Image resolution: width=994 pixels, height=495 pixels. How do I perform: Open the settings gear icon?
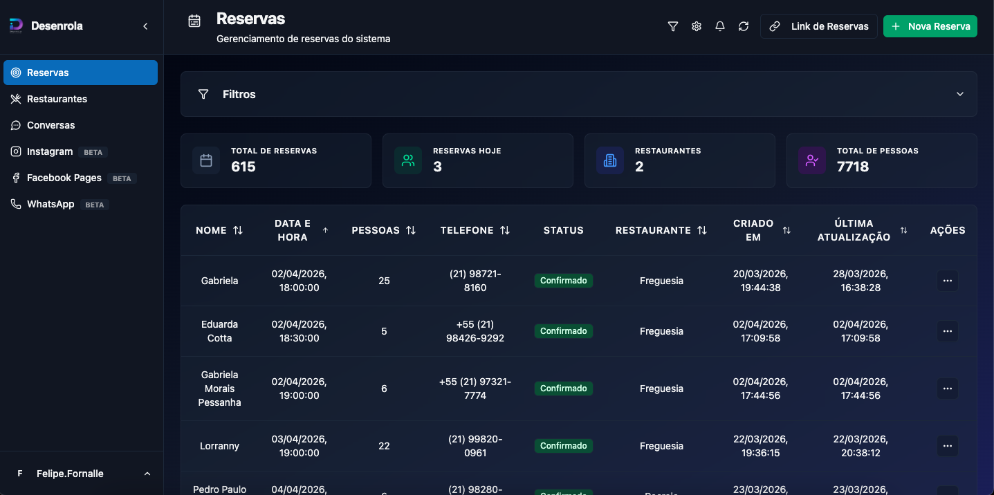pos(696,26)
